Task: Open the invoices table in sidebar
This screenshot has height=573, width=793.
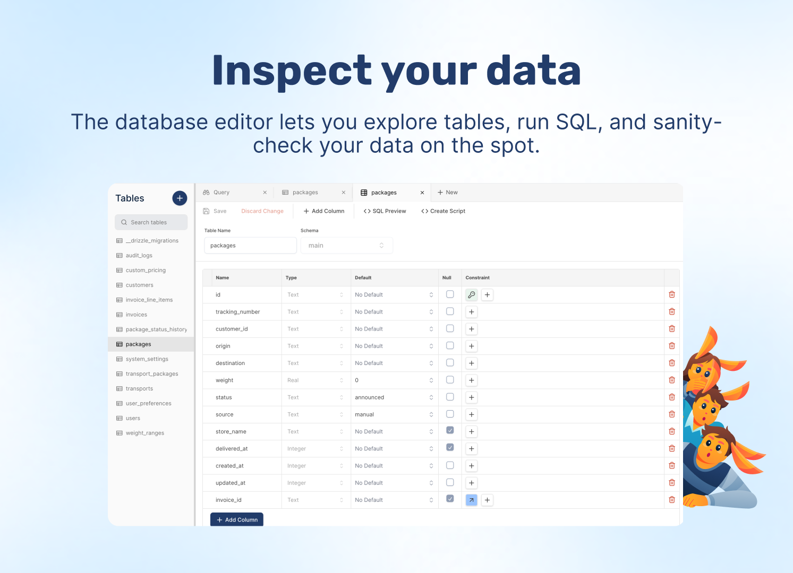Action: 151,315
